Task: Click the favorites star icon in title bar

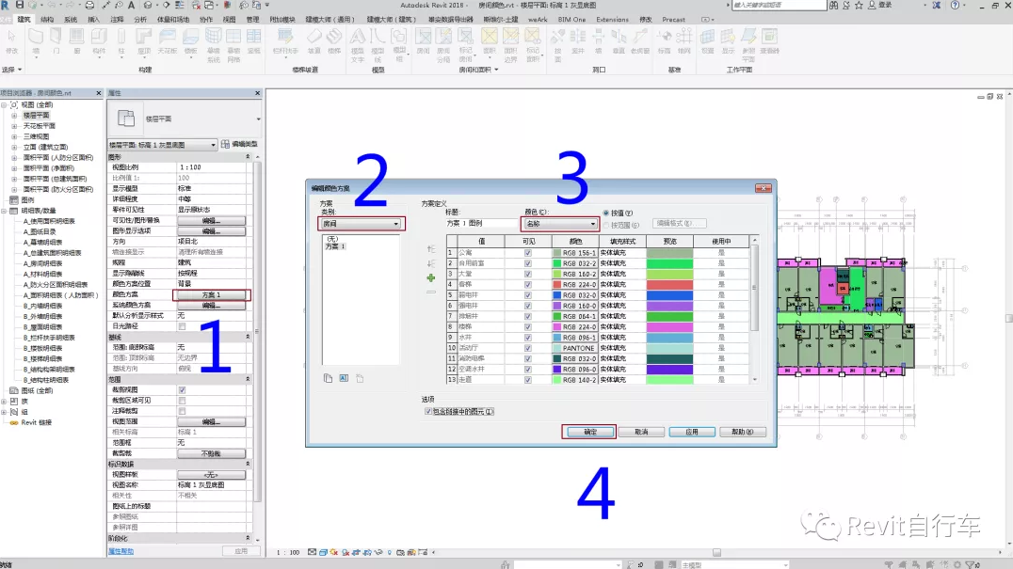Action: [859, 5]
